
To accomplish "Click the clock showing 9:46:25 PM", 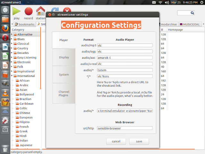I will 190,2.
